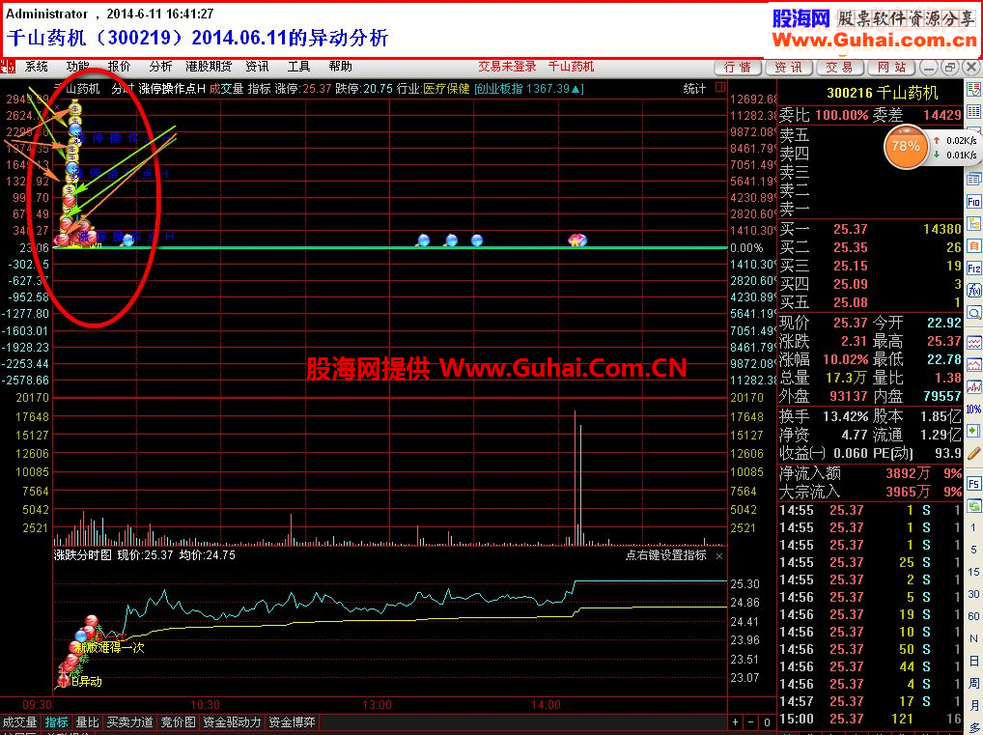Open the 资讯 menu

click(257, 67)
